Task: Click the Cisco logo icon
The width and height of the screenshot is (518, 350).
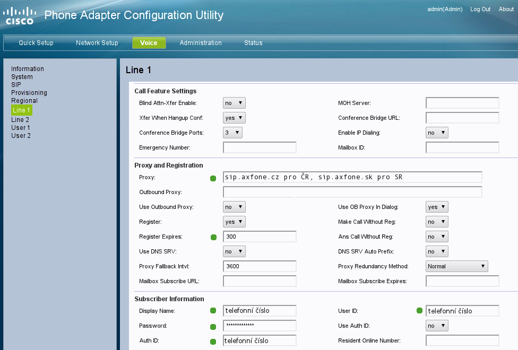Action: tap(20, 15)
